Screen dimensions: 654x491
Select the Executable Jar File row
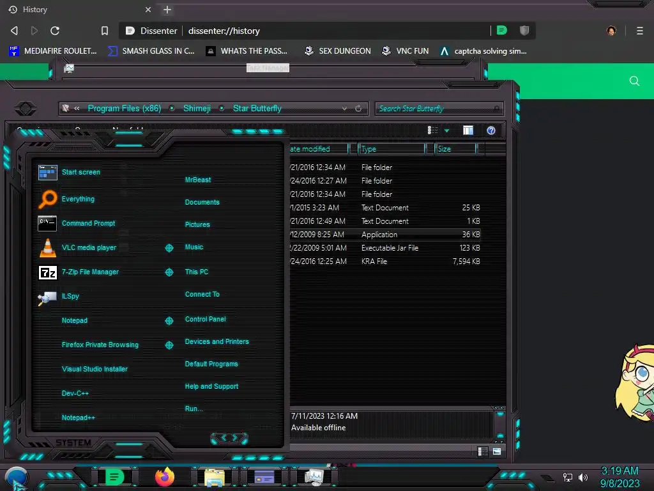click(x=385, y=248)
